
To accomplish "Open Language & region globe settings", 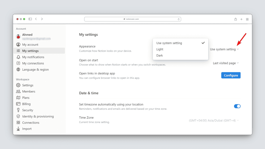I will coord(18,69).
